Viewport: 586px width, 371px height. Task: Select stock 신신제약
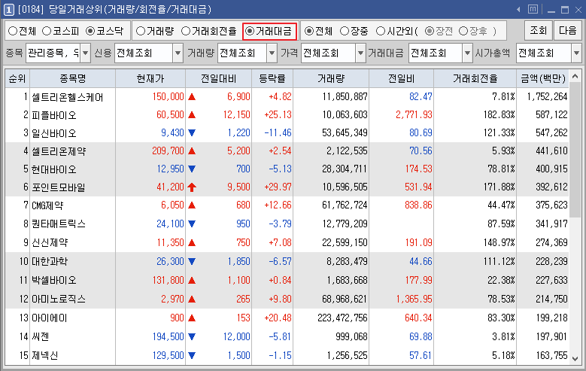(50, 243)
